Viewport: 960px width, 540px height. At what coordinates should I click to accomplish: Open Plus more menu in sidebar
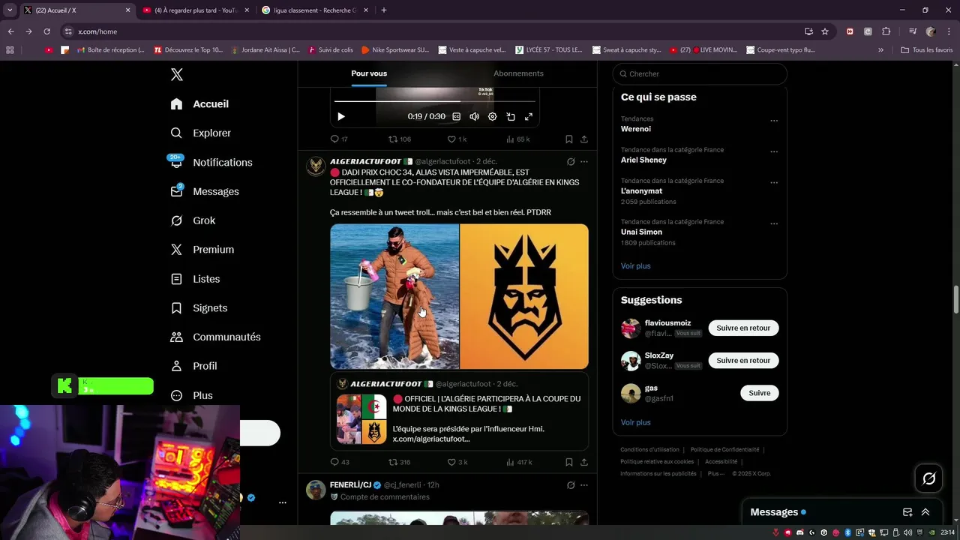pyautogui.click(x=191, y=395)
